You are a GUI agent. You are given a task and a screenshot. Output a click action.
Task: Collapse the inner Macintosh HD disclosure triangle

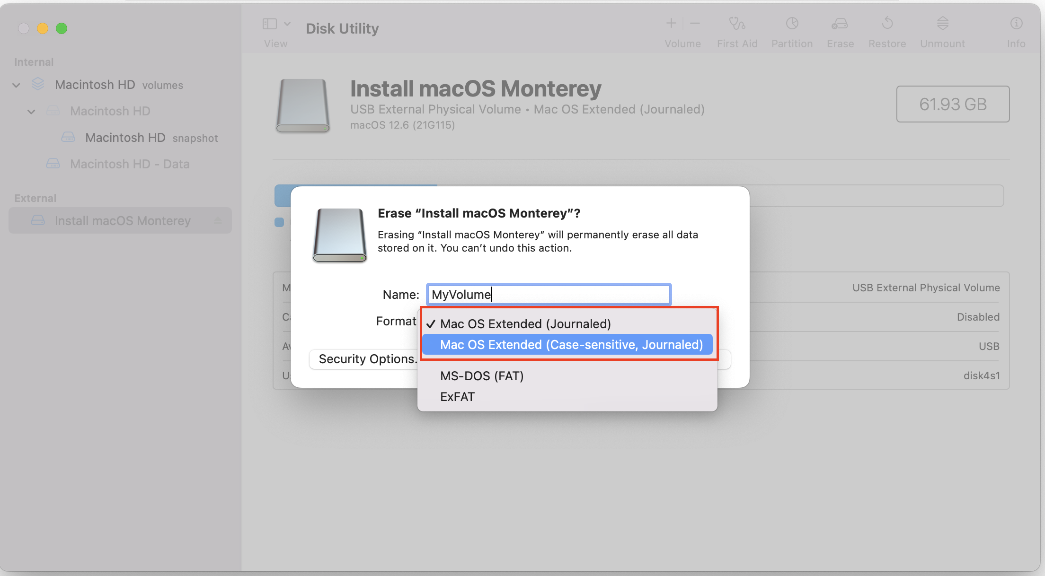[31, 111]
